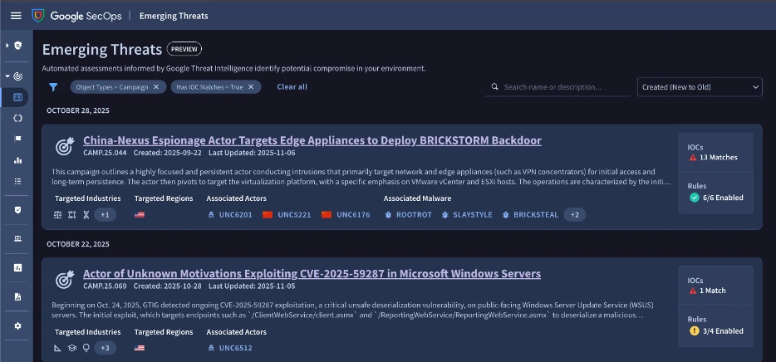Open the settings gear in sidebar
This screenshot has height=362, width=776.
pyautogui.click(x=17, y=325)
